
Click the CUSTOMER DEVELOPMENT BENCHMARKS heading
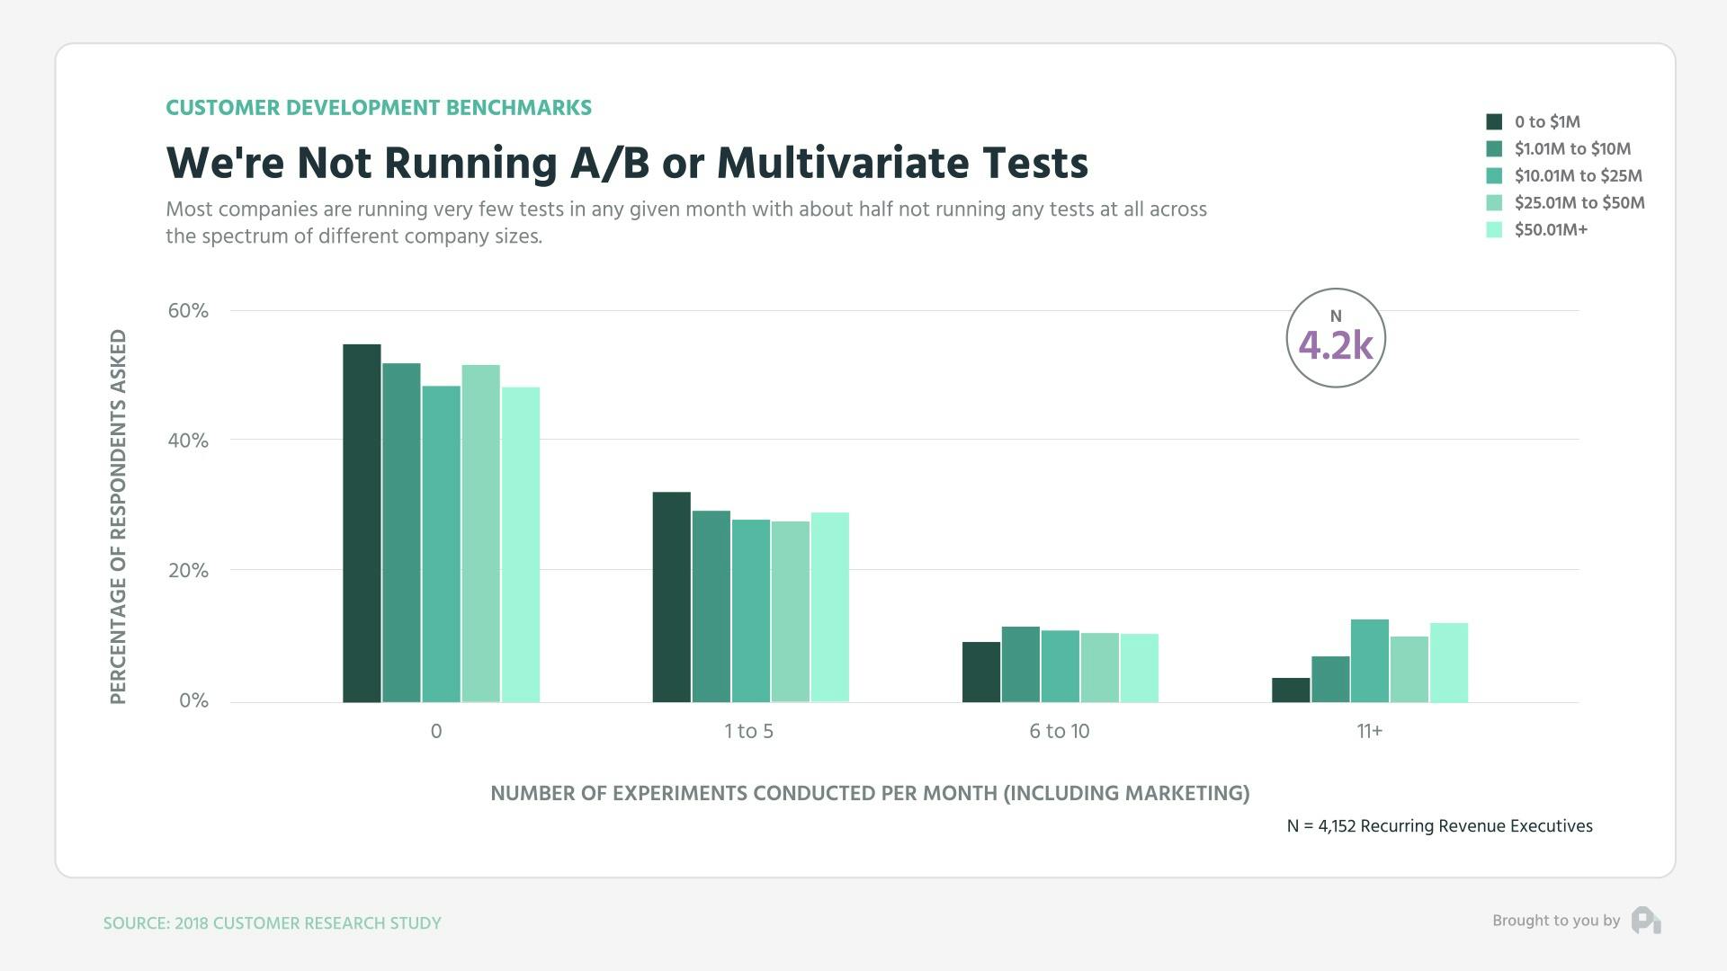[x=379, y=107]
